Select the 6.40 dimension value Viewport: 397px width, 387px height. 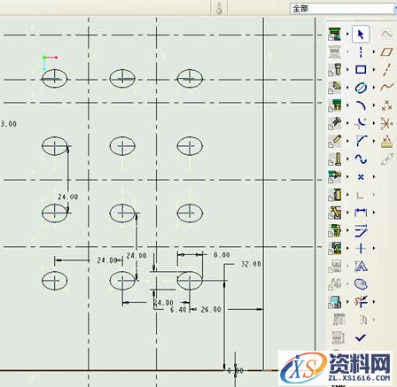[x=178, y=310]
